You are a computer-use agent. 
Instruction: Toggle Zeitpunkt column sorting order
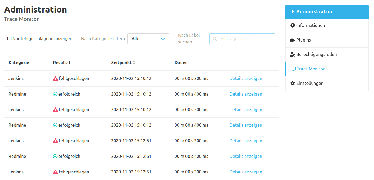click(x=134, y=62)
